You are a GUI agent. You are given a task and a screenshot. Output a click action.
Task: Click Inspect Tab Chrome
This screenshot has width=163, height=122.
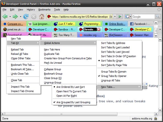pyautogui.click(x=23, y=91)
